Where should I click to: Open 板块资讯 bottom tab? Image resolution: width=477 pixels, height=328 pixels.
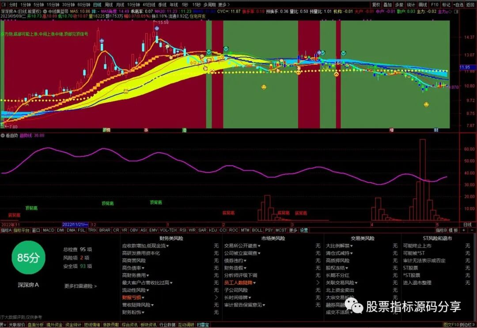pos(148,325)
